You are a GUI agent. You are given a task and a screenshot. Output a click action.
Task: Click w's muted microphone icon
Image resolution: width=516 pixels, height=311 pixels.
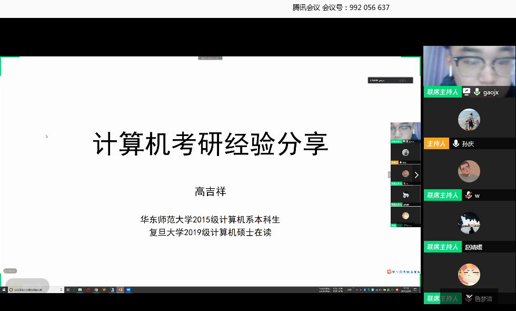click(x=468, y=195)
